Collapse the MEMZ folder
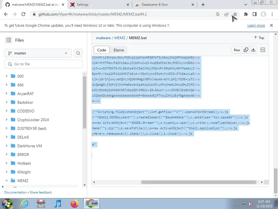This screenshot has width=278, height=209. point(7,181)
